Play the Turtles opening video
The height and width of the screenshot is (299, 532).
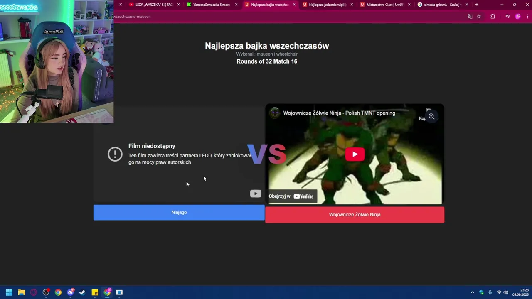[x=355, y=154]
